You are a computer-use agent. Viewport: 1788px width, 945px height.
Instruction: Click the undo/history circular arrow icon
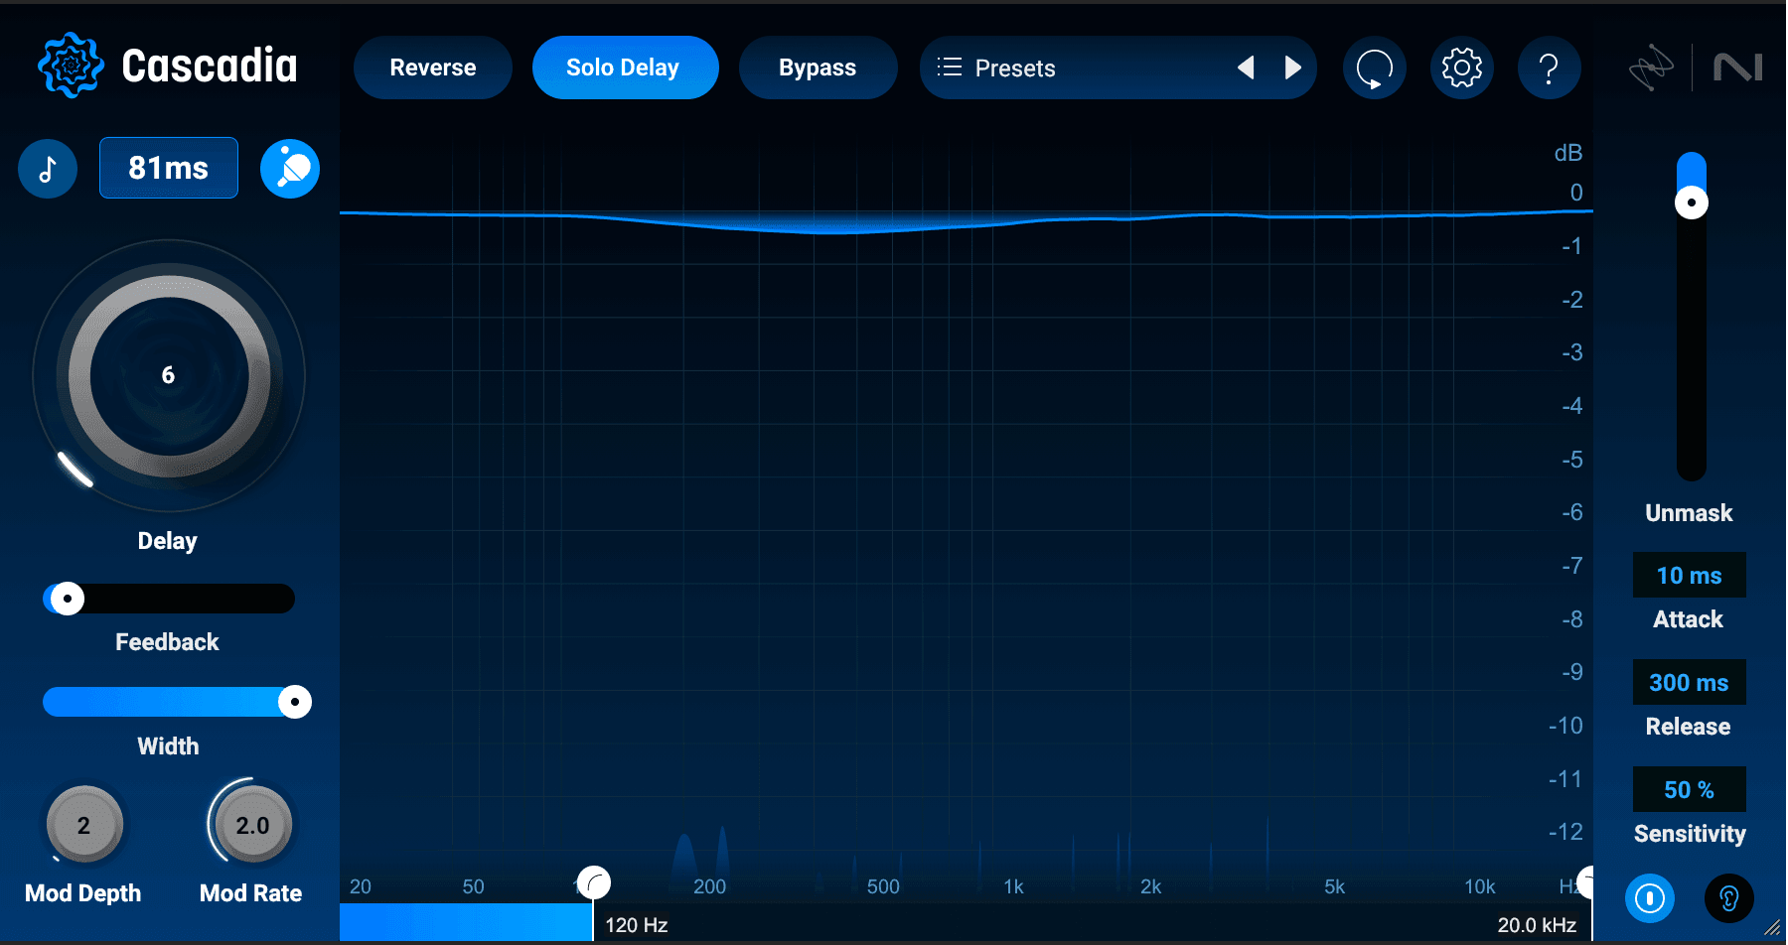click(x=1375, y=67)
